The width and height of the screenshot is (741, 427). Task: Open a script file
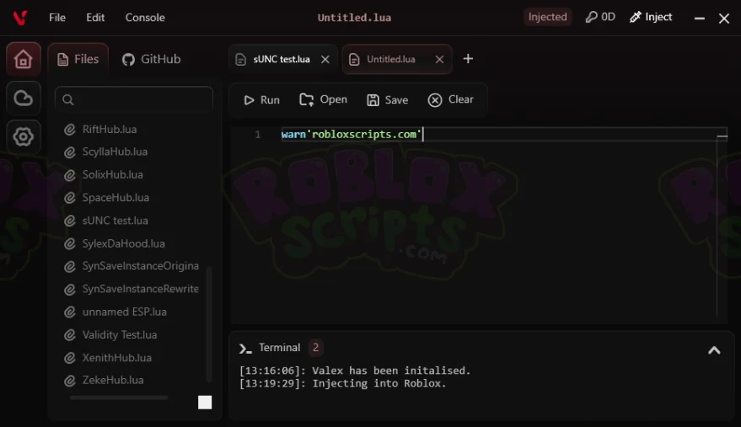pyautogui.click(x=323, y=99)
